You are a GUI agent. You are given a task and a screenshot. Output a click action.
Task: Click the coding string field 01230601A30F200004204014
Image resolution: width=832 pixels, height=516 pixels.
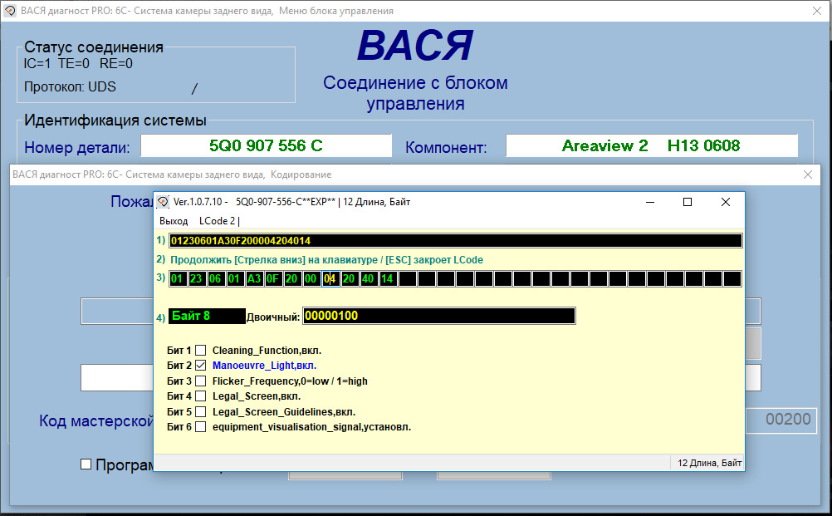(x=455, y=240)
